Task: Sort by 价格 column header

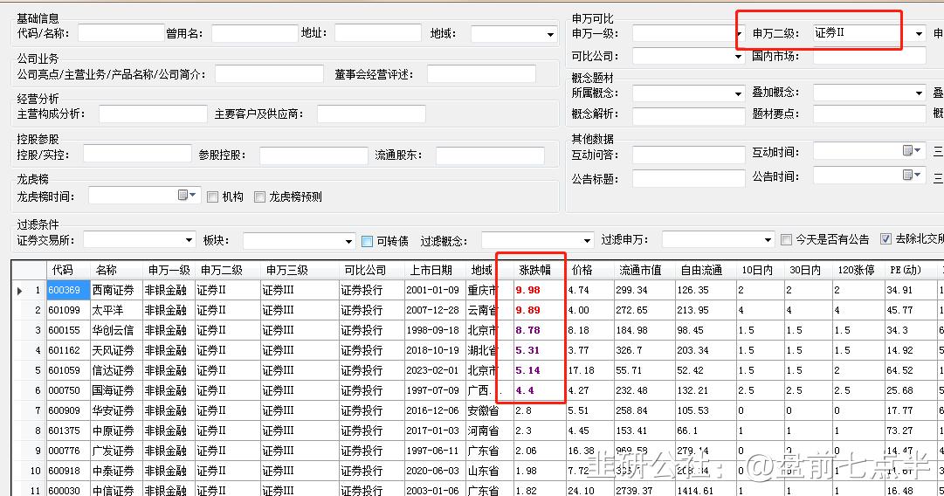Action: tap(589, 271)
